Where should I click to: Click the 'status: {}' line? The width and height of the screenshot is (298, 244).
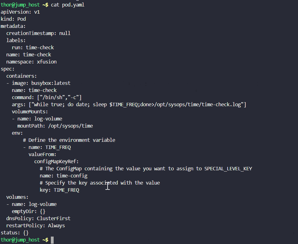coord(15,233)
